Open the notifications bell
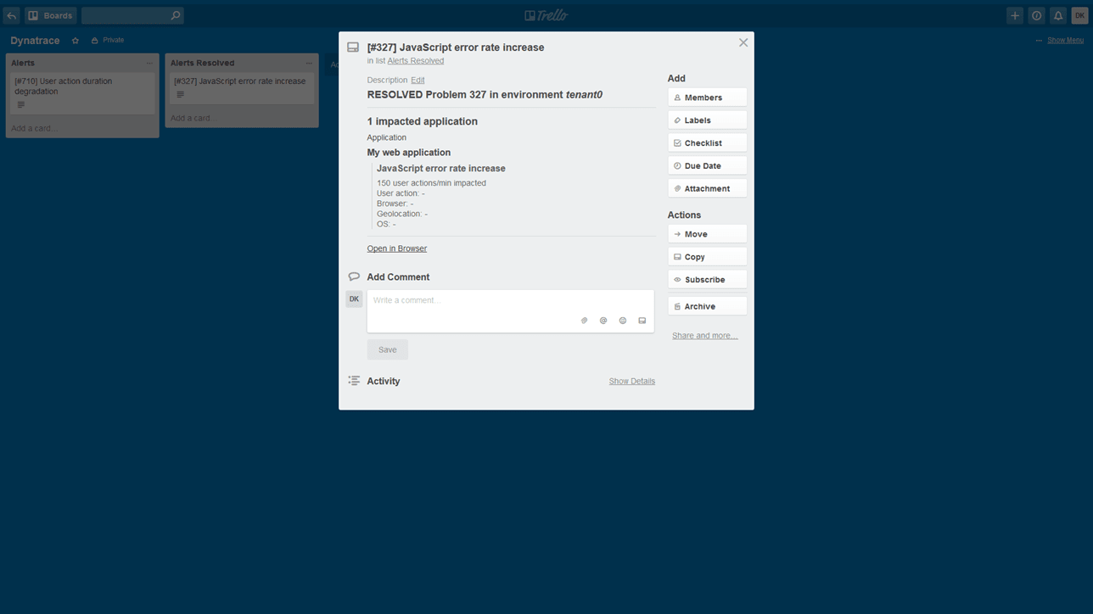 coord(1058,15)
